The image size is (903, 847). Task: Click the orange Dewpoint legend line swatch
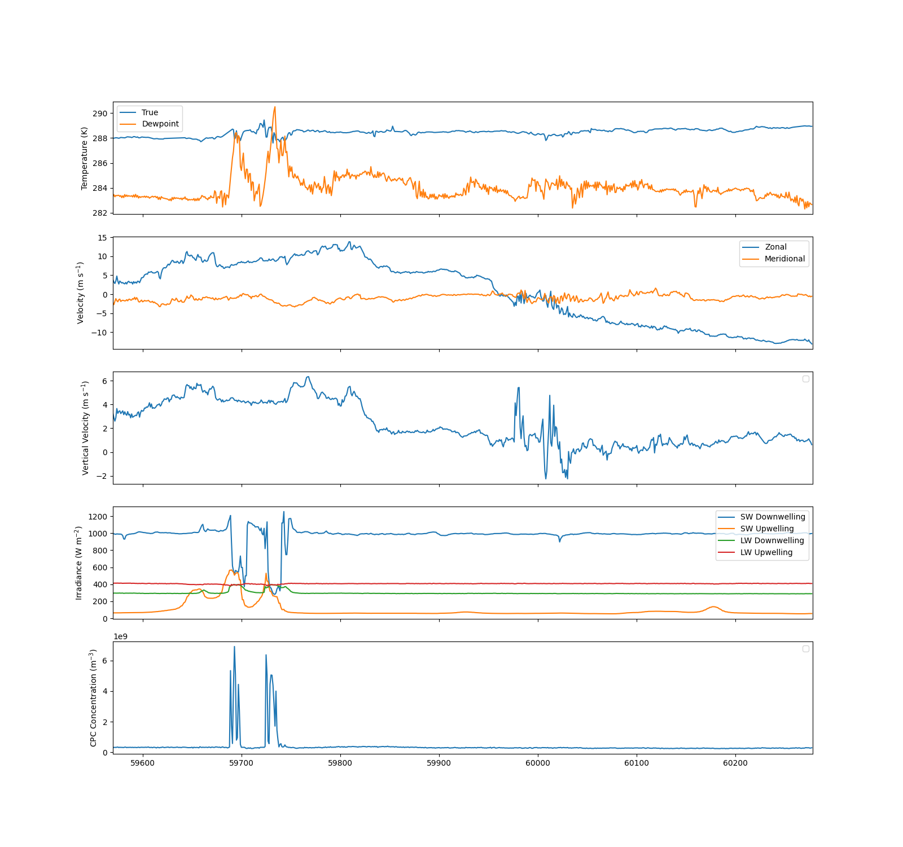[x=128, y=124]
